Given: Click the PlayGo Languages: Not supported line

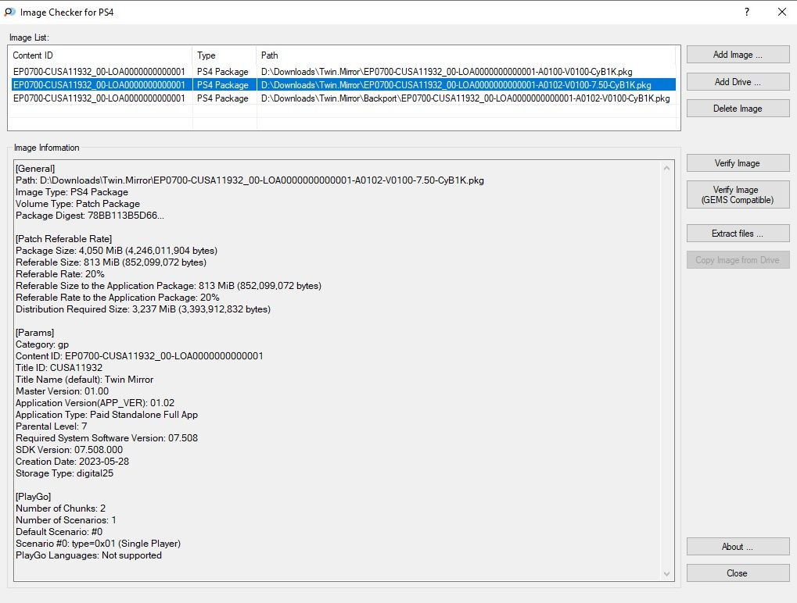Looking at the screenshot, I should tap(88, 555).
